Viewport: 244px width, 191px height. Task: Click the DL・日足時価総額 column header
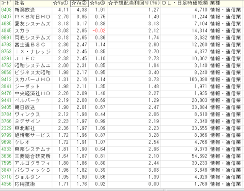185,3
